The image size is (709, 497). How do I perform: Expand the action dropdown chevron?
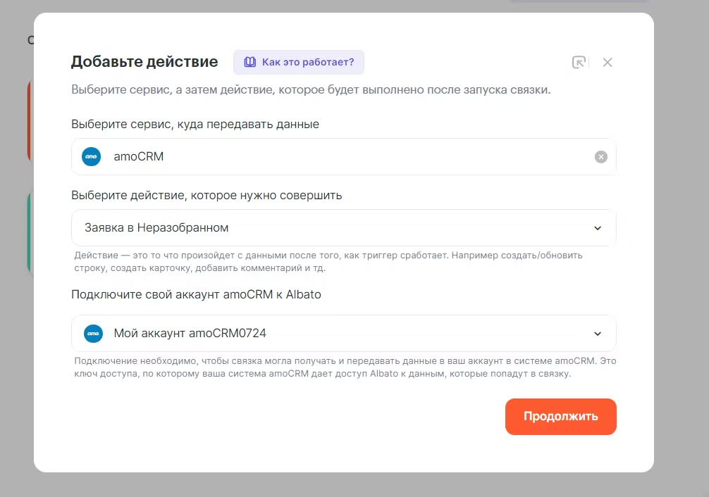point(598,228)
